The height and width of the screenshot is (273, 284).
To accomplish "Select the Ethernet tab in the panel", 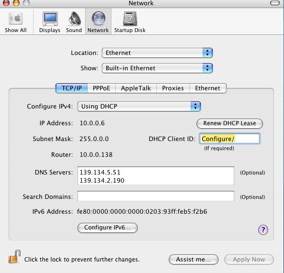I will pyautogui.click(x=208, y=88).
